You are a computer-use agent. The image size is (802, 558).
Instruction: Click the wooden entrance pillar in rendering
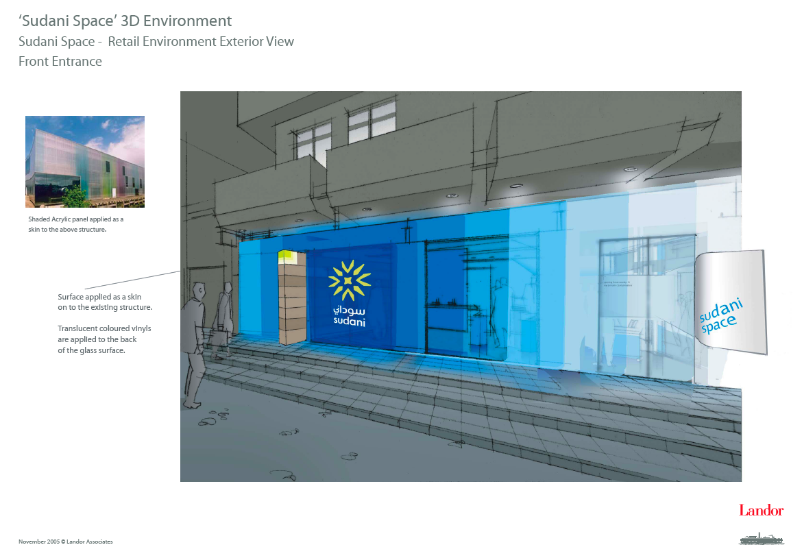click(x=292, y=297)
